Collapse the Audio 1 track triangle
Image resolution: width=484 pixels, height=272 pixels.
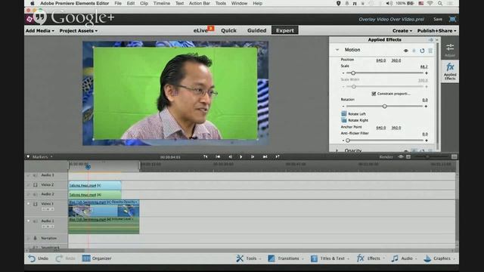coord(29,221)
